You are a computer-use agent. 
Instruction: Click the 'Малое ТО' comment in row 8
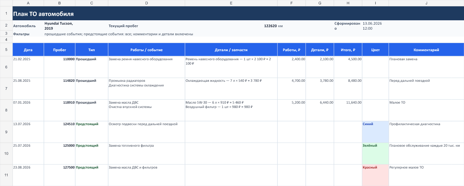(426, 110)
